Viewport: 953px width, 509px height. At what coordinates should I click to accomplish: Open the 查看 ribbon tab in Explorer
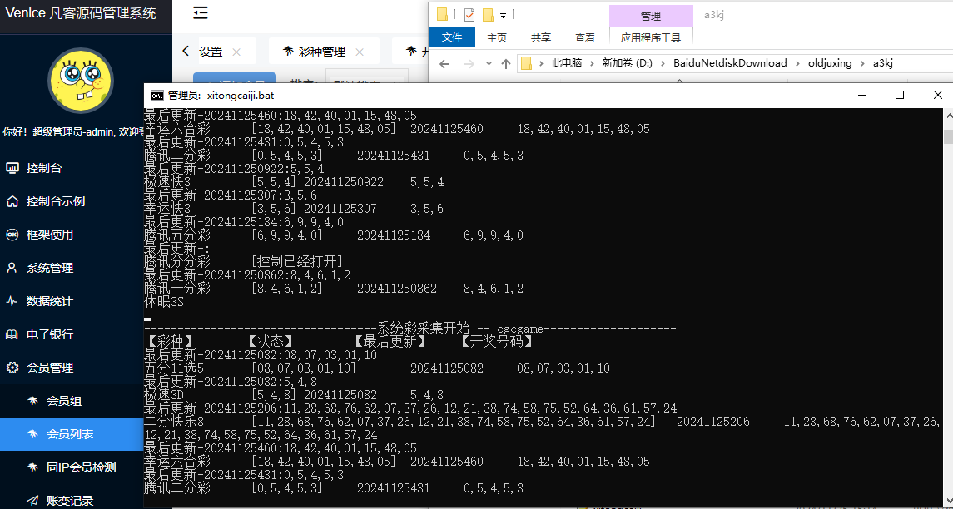[x=585, y=37]
